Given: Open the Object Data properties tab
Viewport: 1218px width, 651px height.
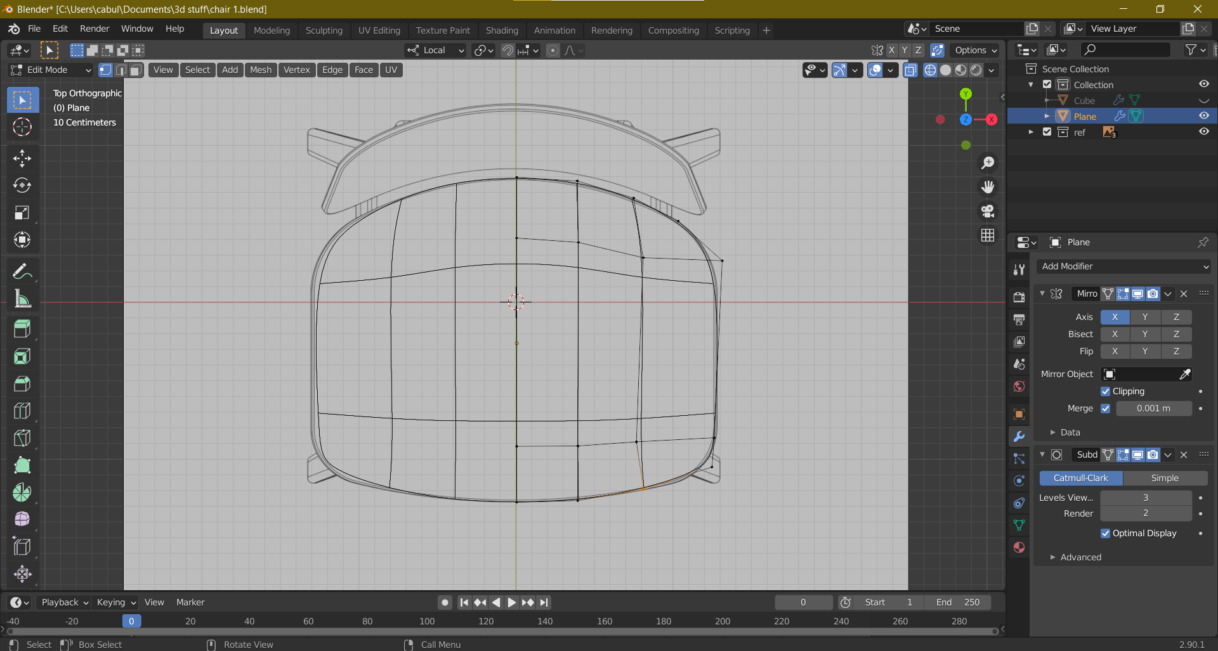Looking at the screenshot, I should tap(1019, 525).
